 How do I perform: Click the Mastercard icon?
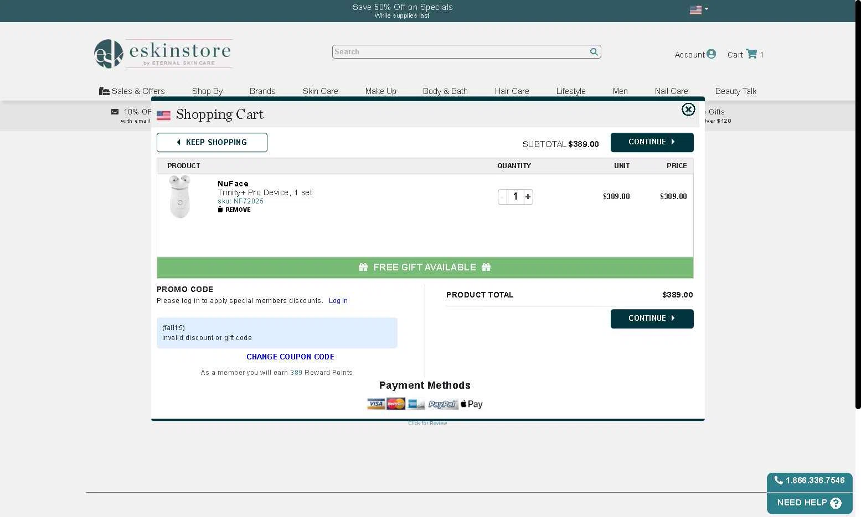[396, 404]
